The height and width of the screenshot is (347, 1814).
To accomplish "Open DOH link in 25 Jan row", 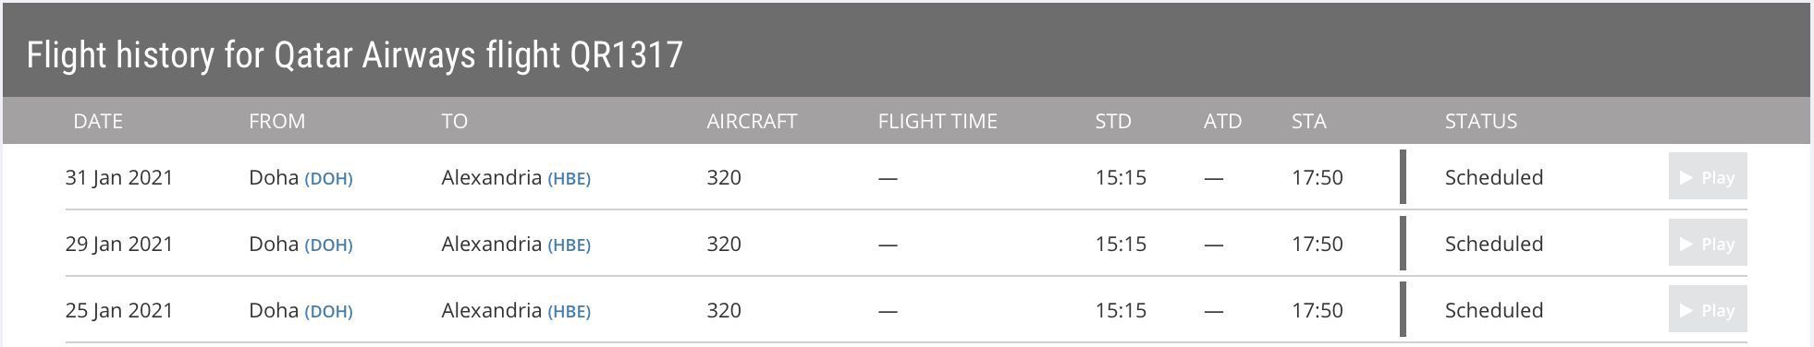I will tap(328, 311).
